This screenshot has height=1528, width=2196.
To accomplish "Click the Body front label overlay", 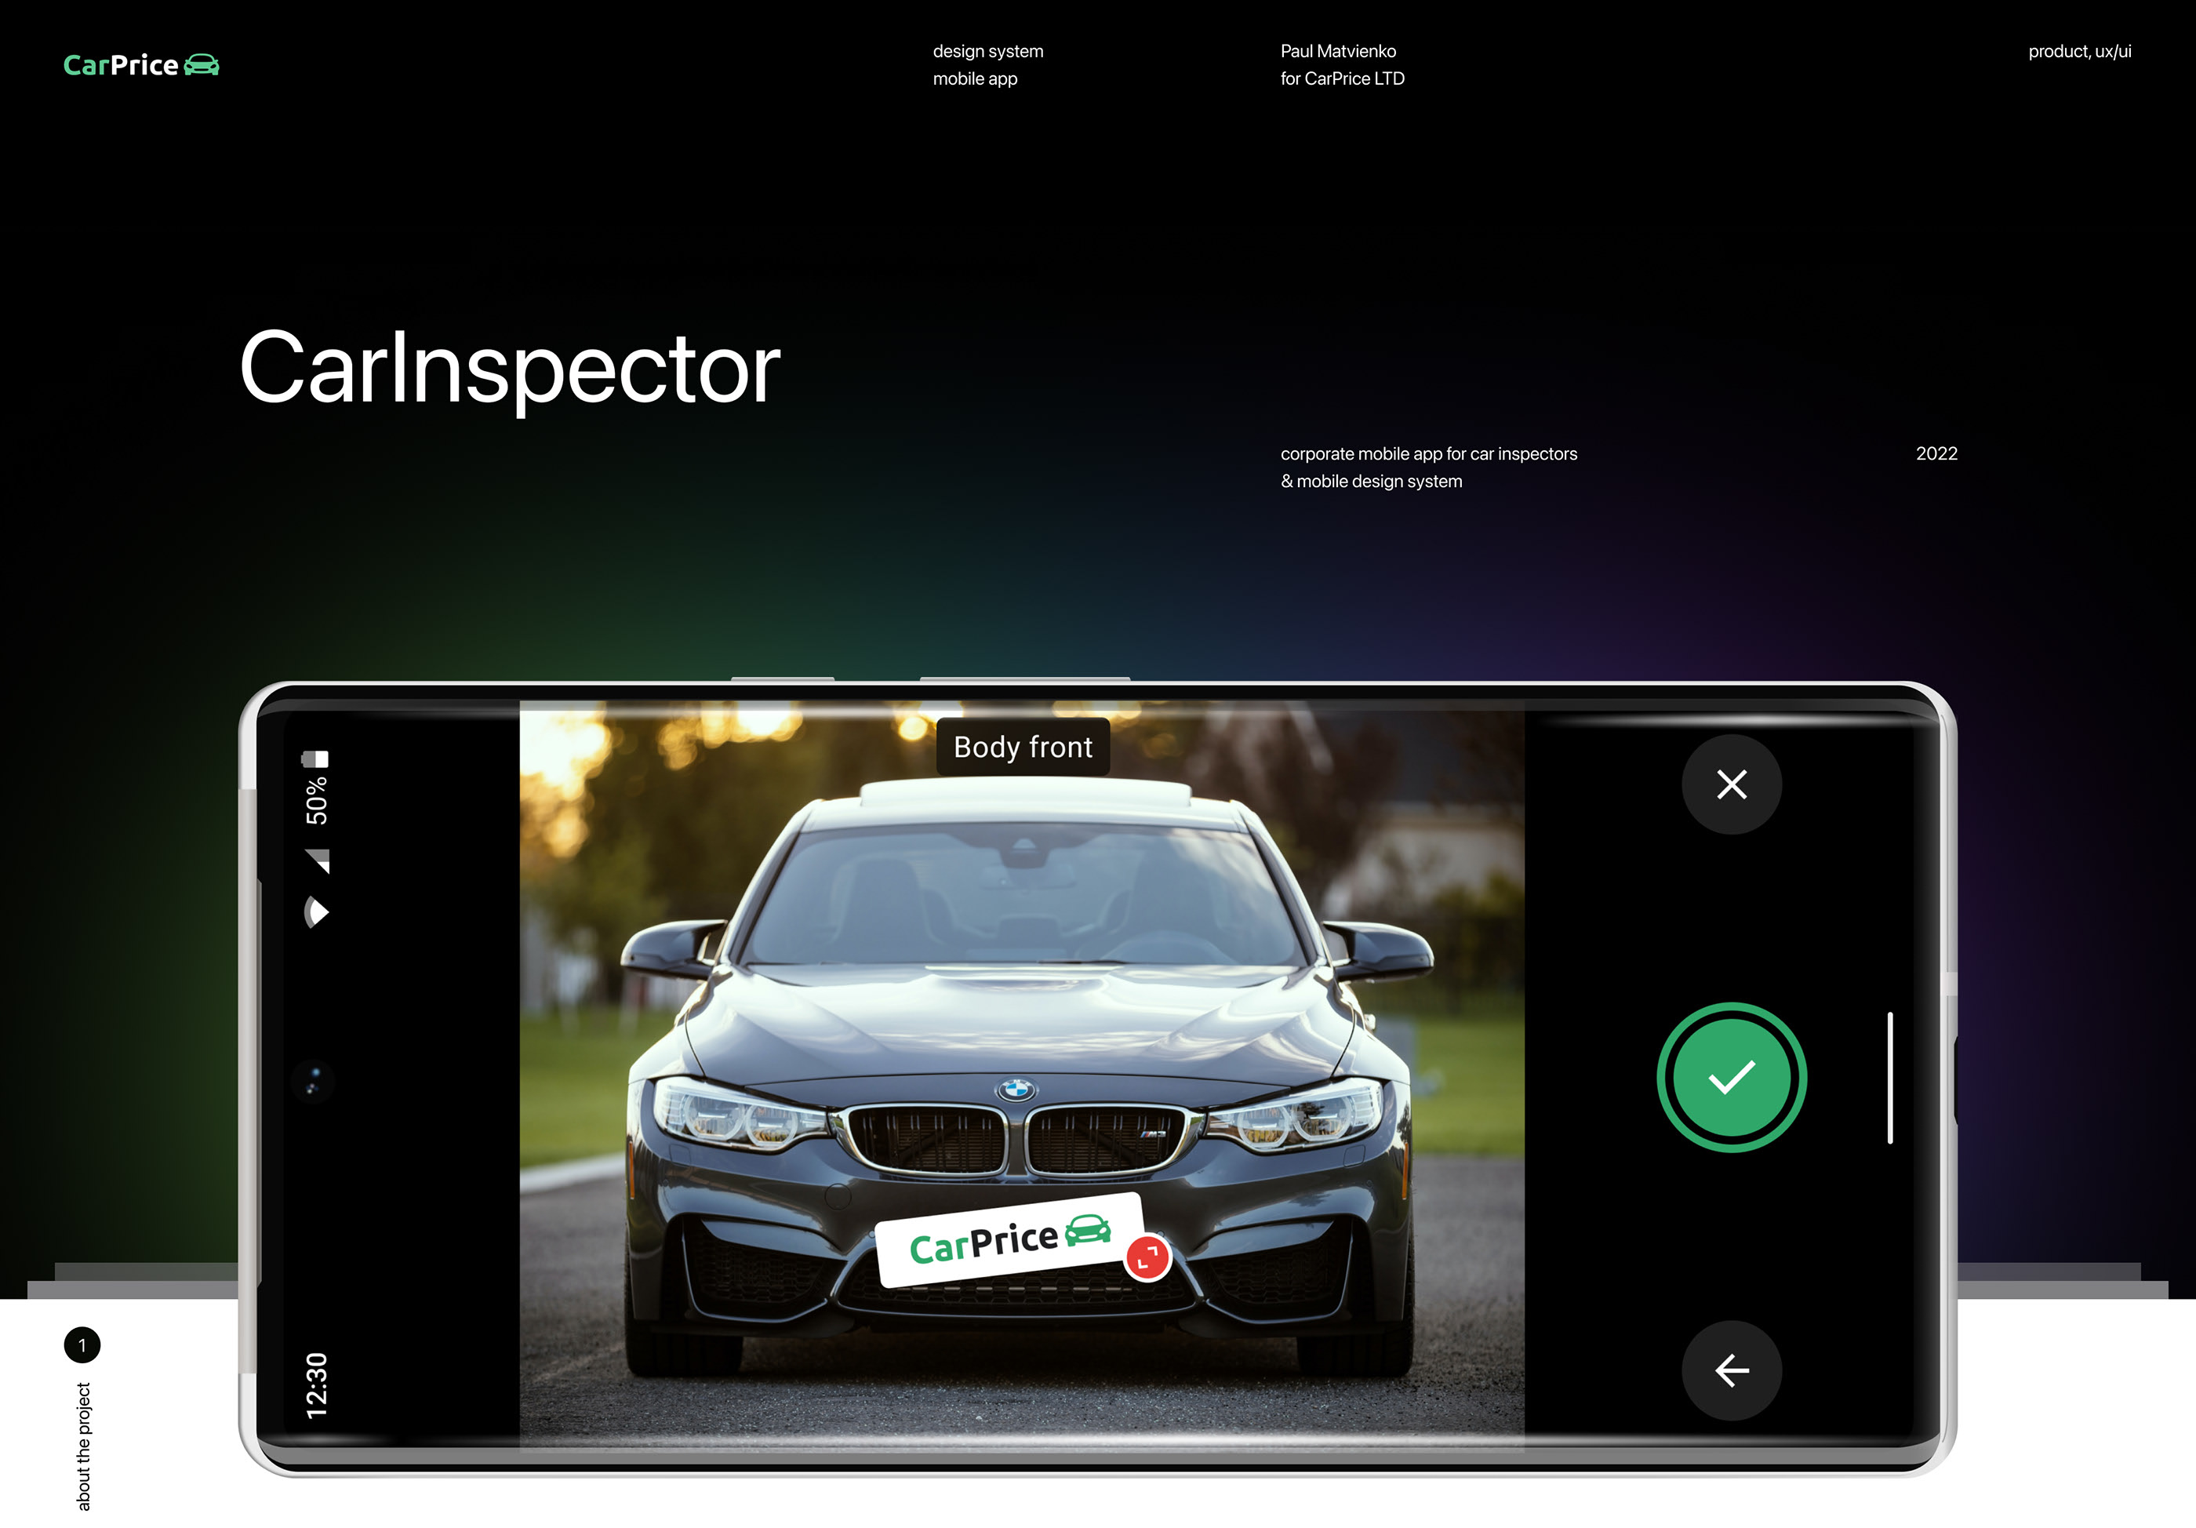I will [x=1023, y=748].
